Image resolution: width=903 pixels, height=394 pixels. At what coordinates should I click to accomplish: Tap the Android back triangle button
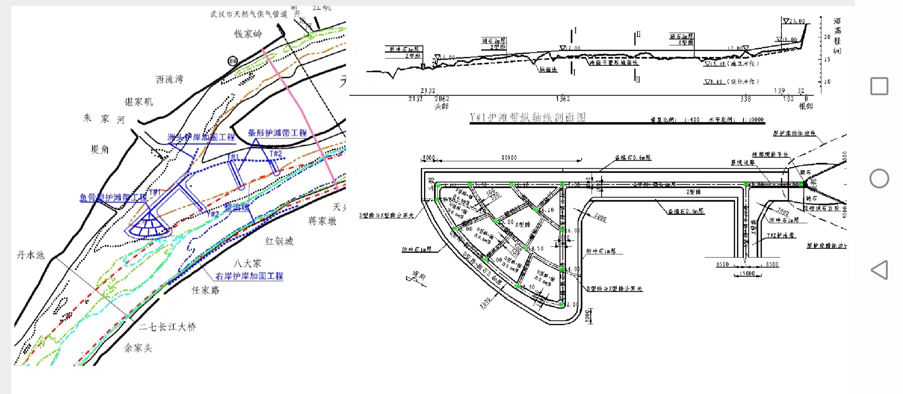pos(879,270)
